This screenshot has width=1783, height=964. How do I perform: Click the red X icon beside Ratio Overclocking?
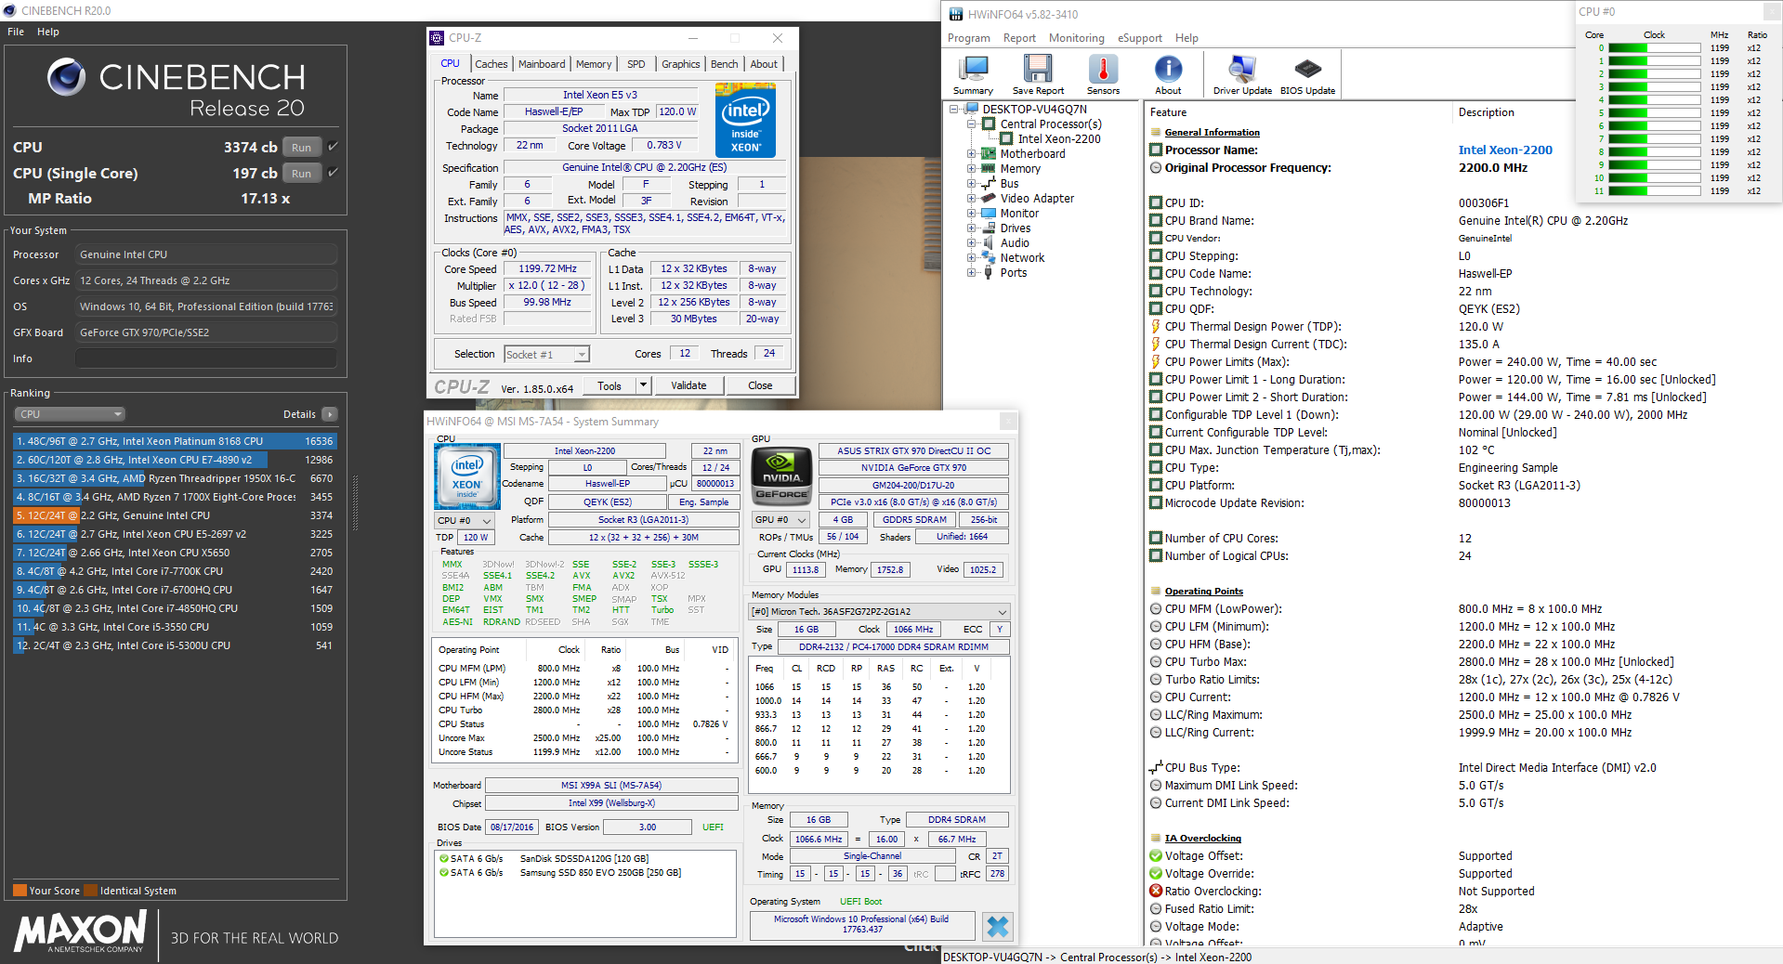click(x=1156, y=892)
